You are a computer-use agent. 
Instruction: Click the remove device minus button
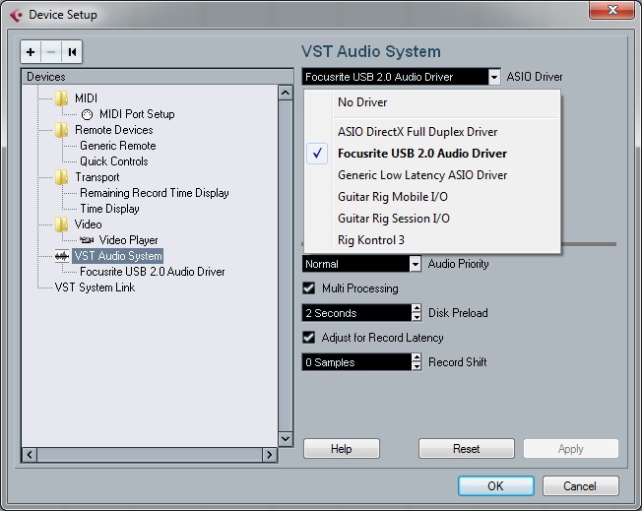pyautogui.click(x=51, y=52)
